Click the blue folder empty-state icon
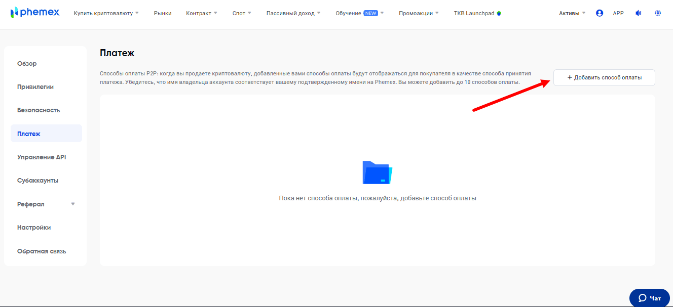This screenshot has height=307, width=673. pyautogui.click(x=377, y=172)
